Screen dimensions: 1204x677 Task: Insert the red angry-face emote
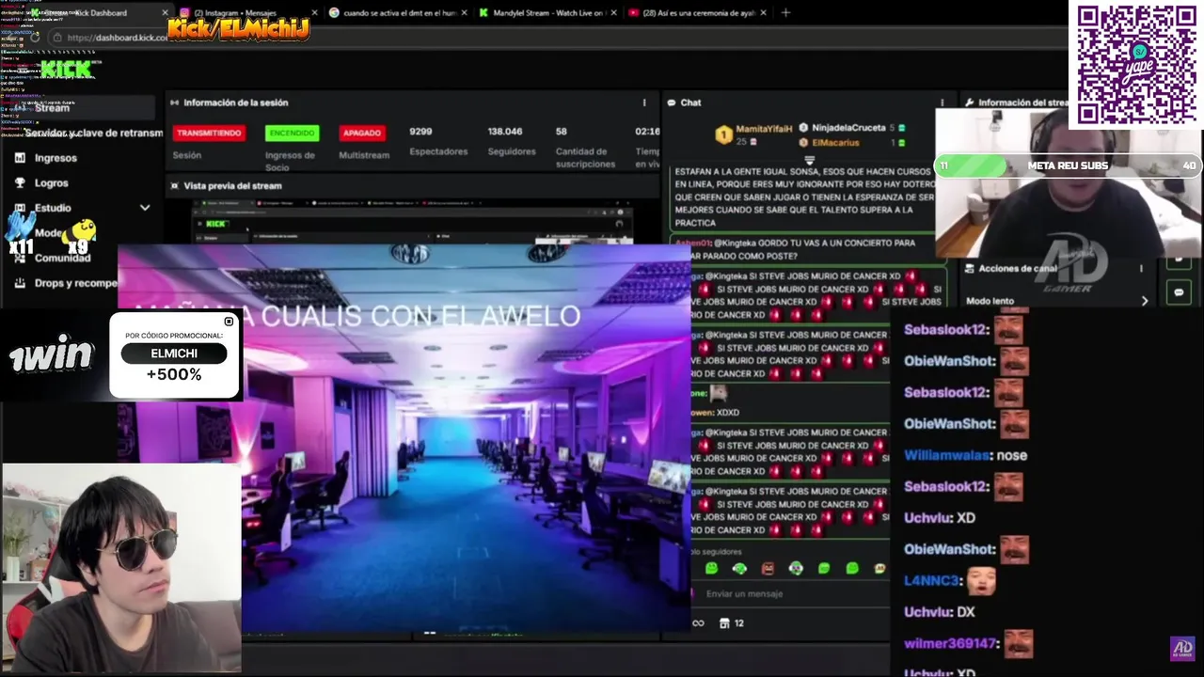click(x=768, y=568)
